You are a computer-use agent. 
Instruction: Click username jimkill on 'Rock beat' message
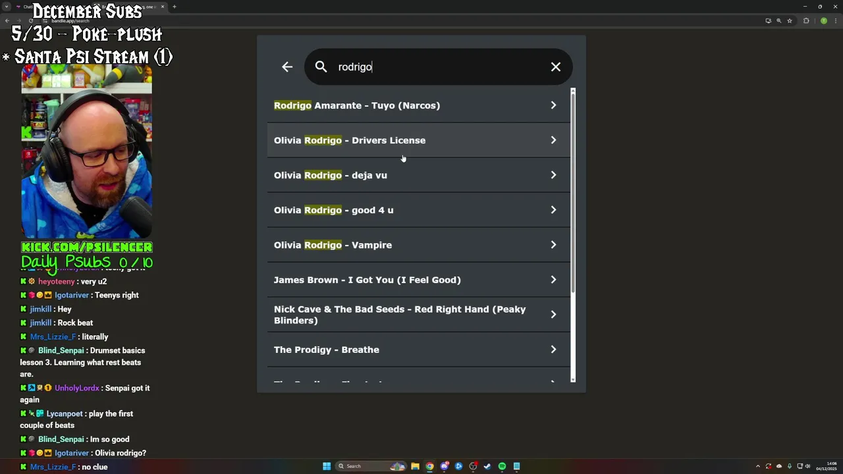click(41, 323)
